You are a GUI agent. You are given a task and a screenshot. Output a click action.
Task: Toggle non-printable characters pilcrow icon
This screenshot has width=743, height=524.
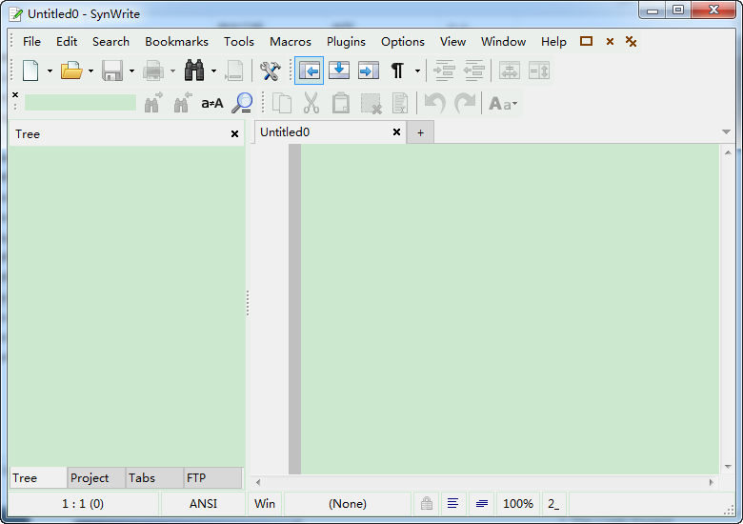pos(397,71)
